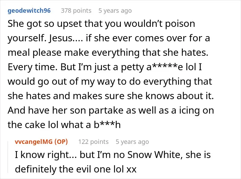The height and width of the screenshot is (179, 241).
Task: Click the line "would go out of my way"
Action: 110,82
